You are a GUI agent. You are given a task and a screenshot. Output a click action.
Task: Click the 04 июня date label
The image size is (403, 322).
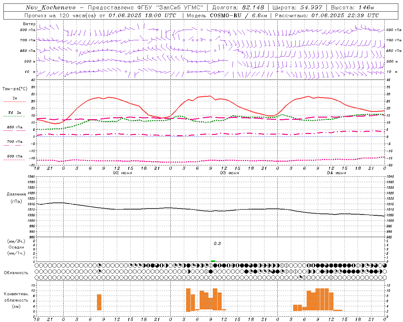click(336, 173)
